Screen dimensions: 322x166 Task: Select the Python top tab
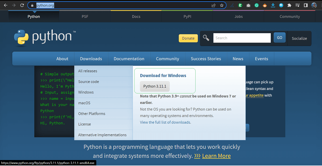coord(34,17)
